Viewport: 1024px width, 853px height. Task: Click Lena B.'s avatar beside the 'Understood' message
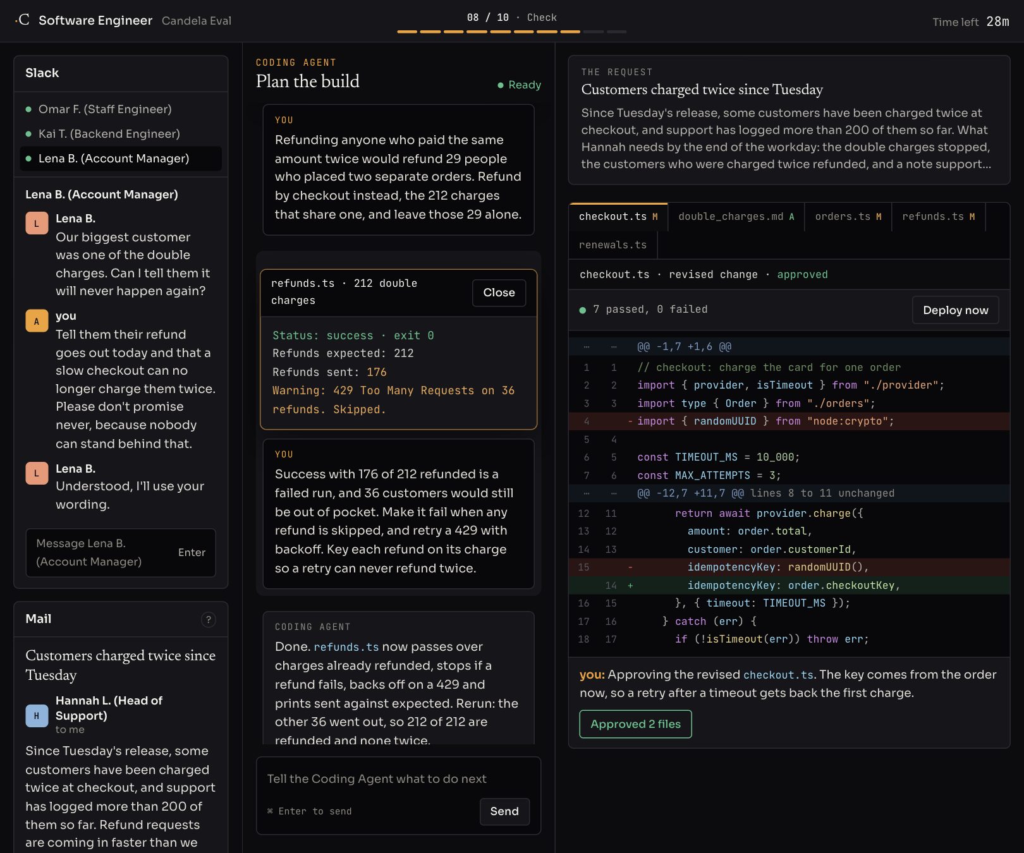(x=37, y=473)
